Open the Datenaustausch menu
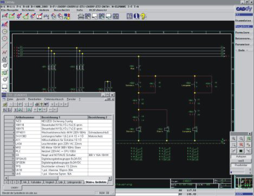Viewport: 254px width, 196px height. pos(54,99)
